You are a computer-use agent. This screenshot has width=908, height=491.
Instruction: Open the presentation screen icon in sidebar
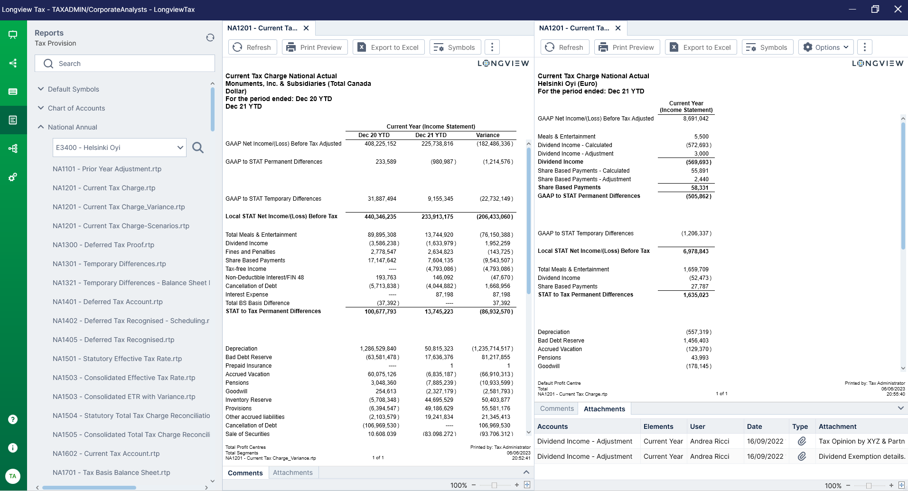click(x=13, y=35)
